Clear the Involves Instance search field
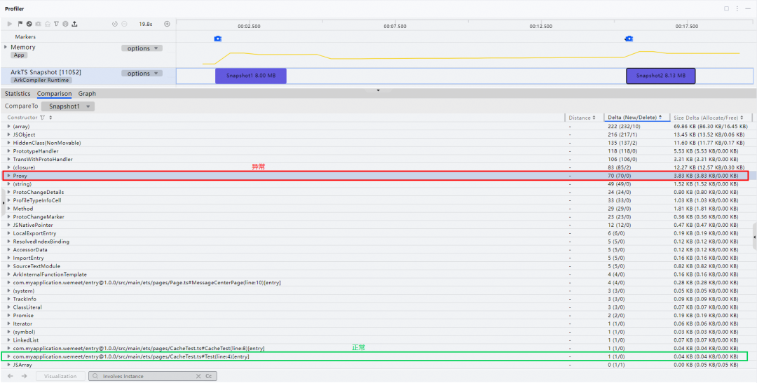757x383 pixels. point(198,376)
